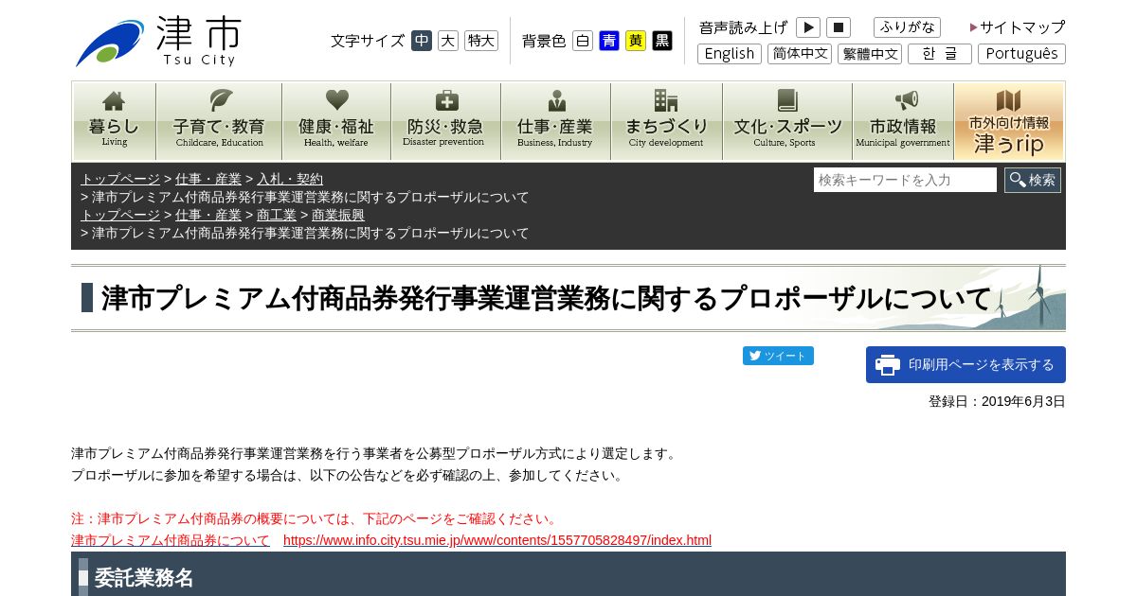Set text size to 中 (medium)
1137x596 pixels.
422,41
